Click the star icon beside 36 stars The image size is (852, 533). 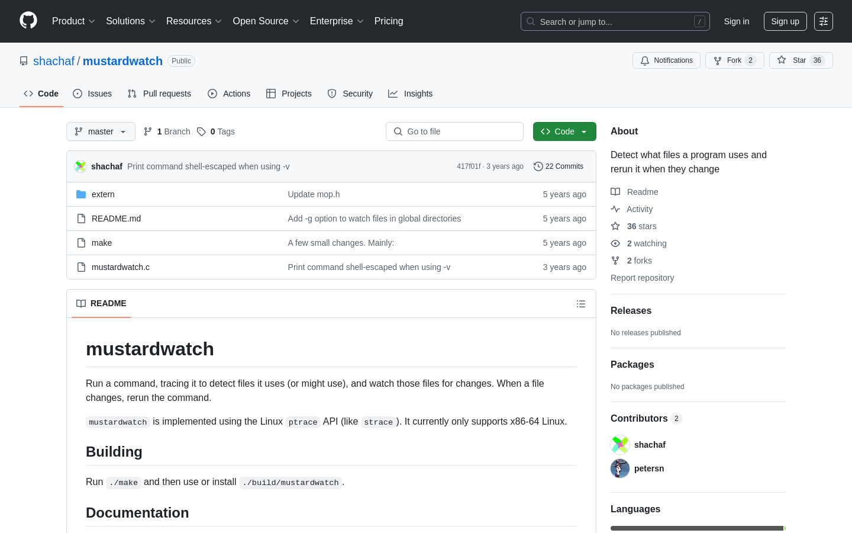tap(615, 226)
